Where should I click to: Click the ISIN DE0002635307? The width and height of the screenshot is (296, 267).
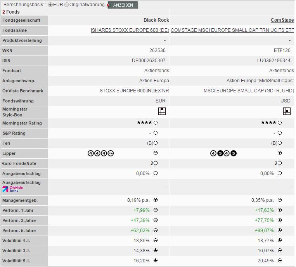[x=149, y=61]
